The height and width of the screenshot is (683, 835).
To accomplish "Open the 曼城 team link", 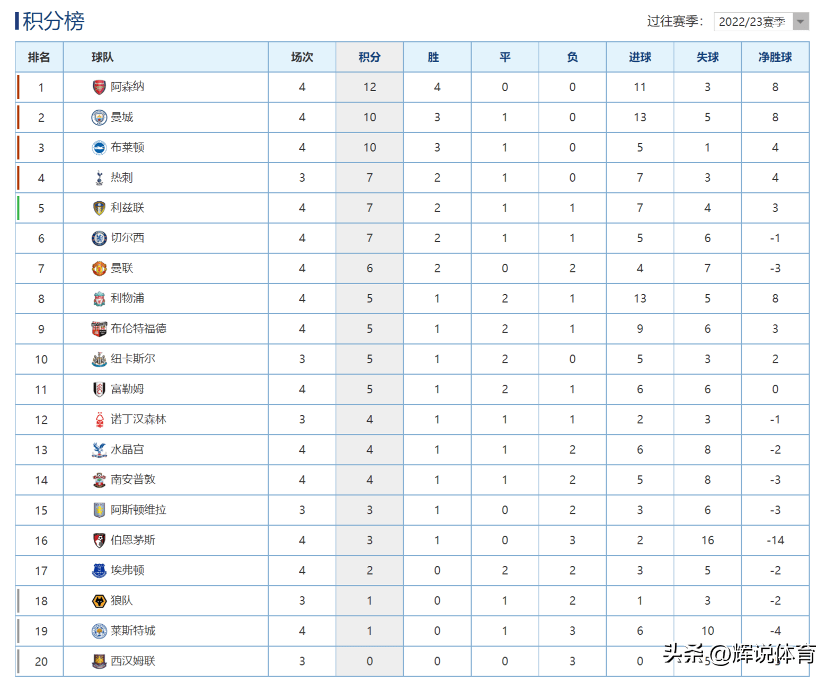I will [x=122, y=117].
